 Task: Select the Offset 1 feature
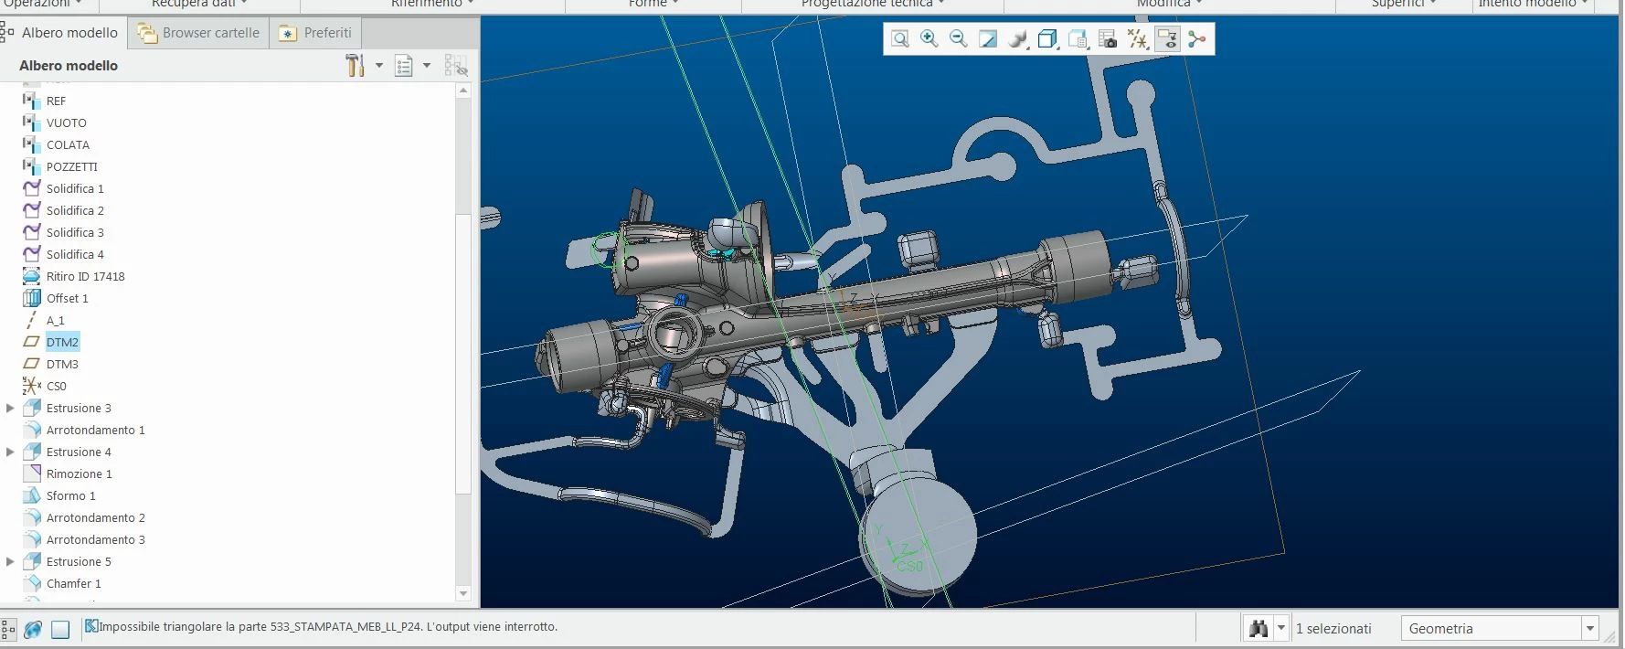click(x=67, y=298)
